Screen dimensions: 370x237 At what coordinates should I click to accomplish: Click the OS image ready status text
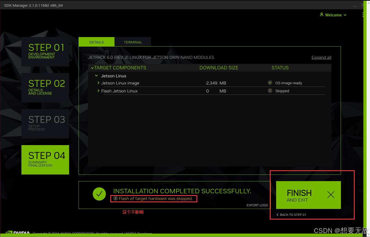[x=289, y=83]
